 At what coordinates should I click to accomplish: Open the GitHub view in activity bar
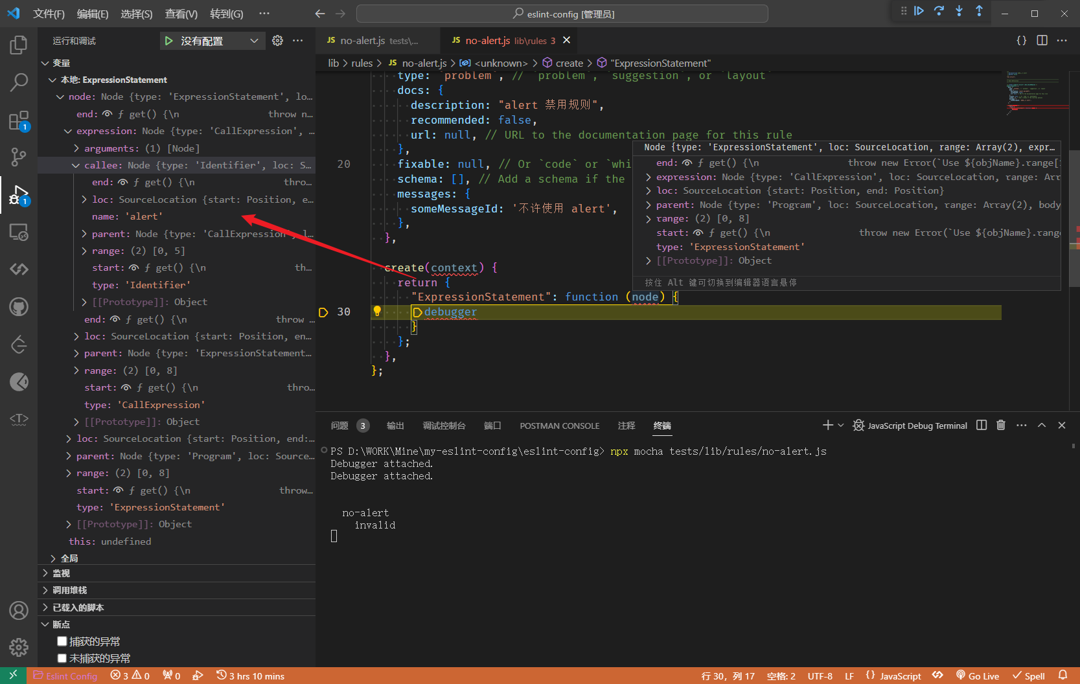click(19, 306)
